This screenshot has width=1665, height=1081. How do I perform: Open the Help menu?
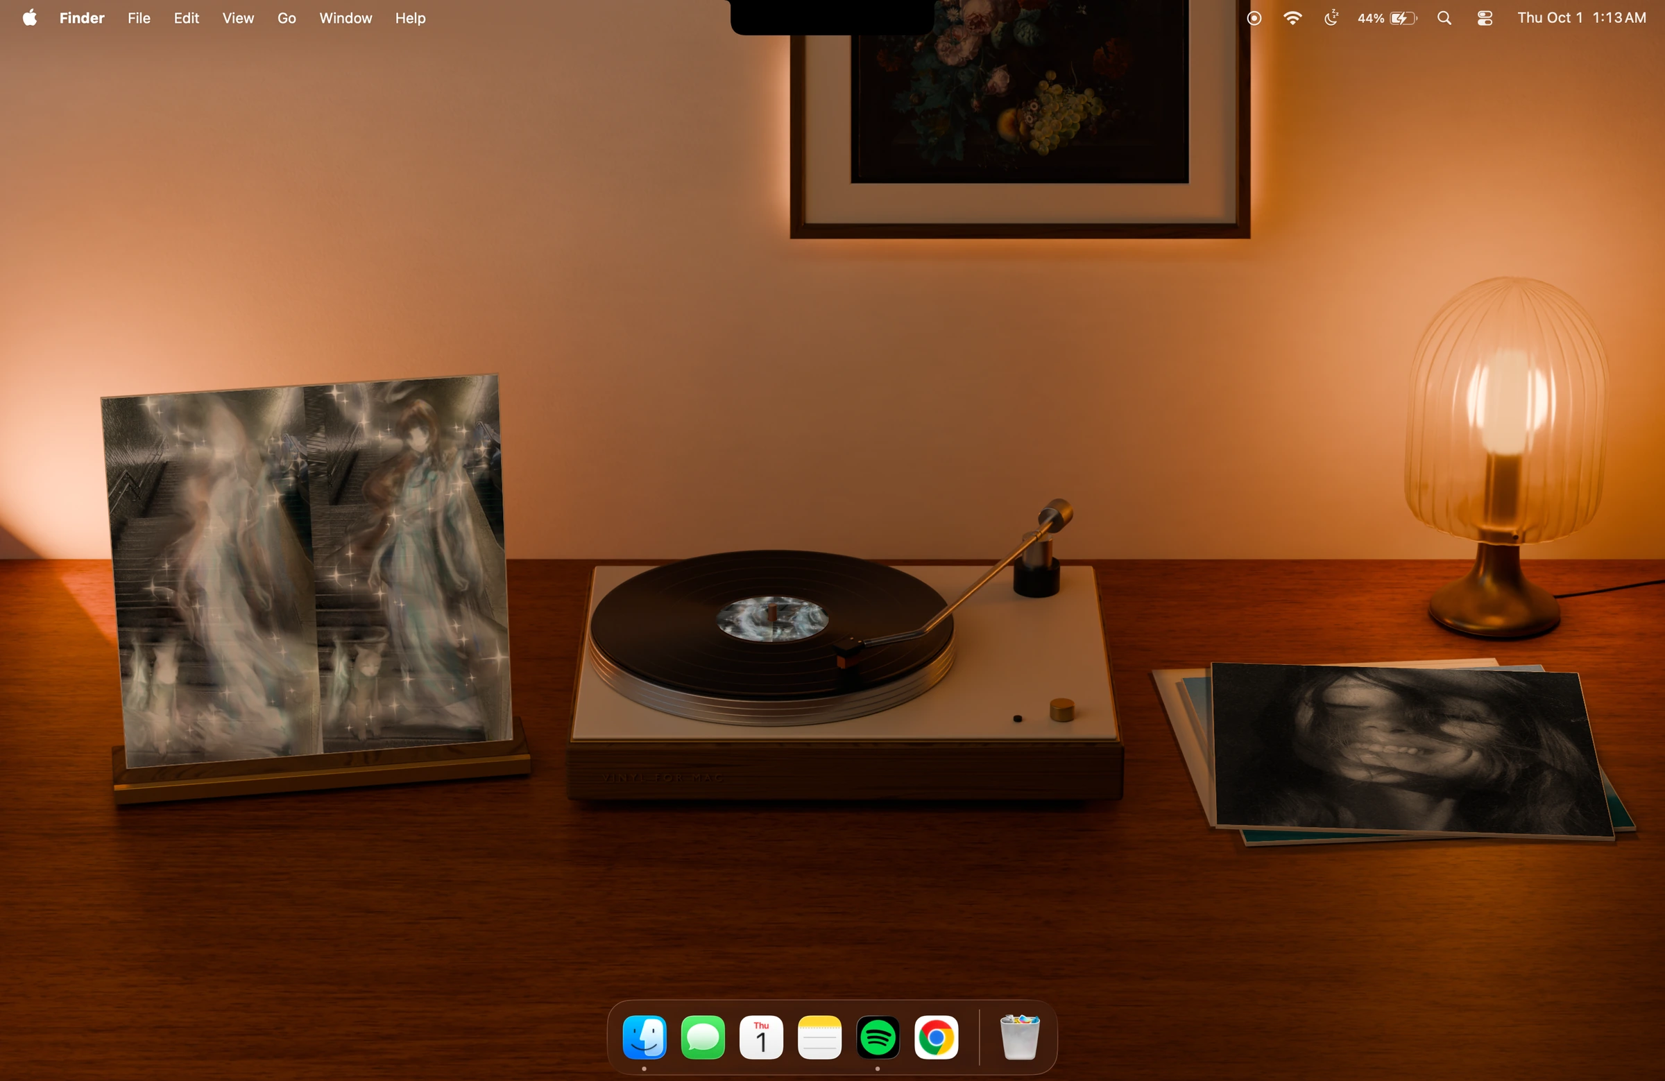point(410,18)
